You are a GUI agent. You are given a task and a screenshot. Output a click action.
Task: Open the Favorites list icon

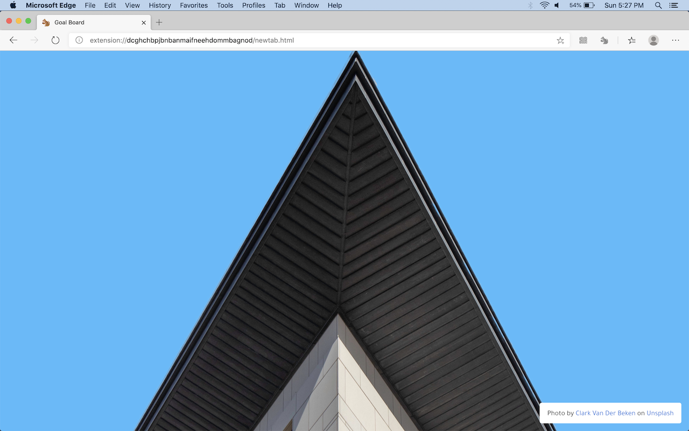tap(632, 40)
